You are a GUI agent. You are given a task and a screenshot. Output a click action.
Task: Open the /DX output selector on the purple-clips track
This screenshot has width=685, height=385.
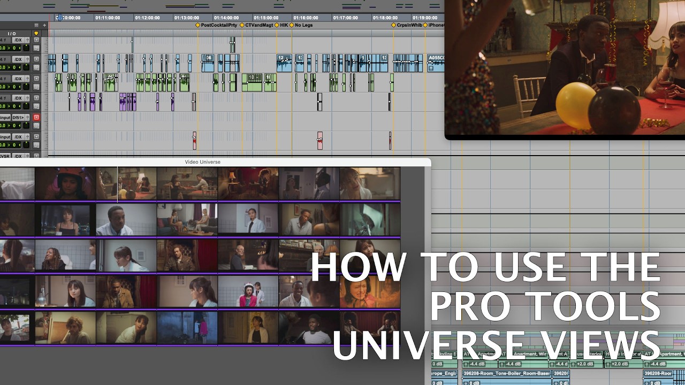click(18, 98)
